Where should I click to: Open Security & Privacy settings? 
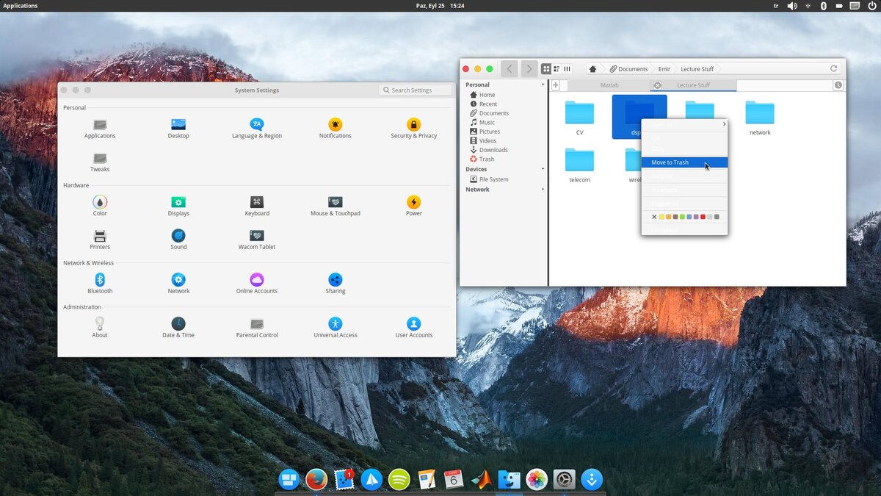pos(414,129)
